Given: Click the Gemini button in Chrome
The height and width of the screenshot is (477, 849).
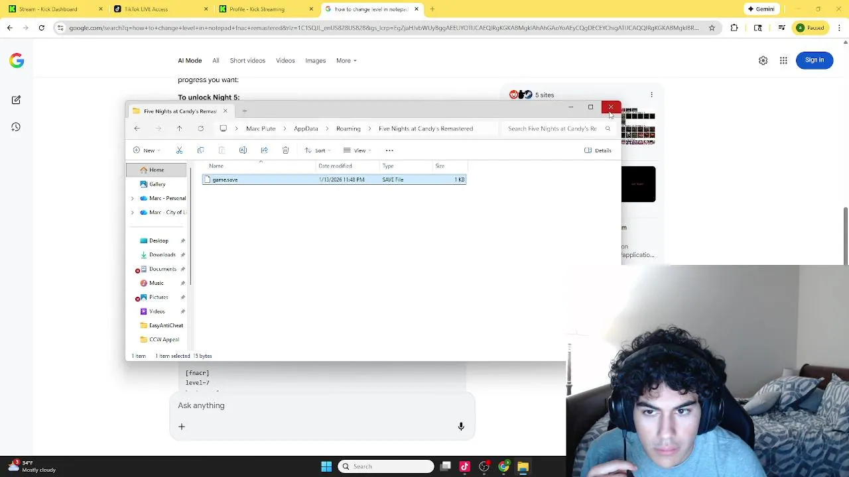Looking at the screenshot, I should pos(761,9).
